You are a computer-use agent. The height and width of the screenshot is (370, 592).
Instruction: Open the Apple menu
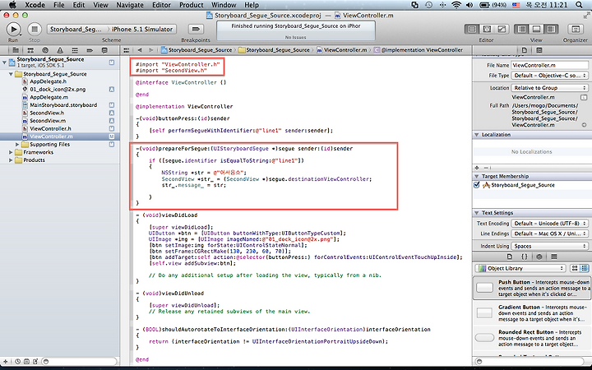12,5
